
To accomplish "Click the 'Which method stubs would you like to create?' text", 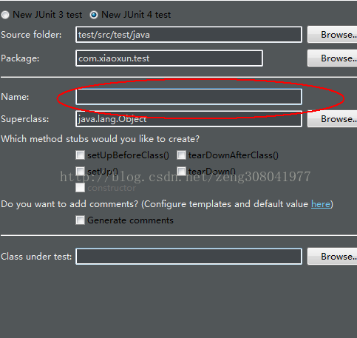I will (x=100, y=139).
